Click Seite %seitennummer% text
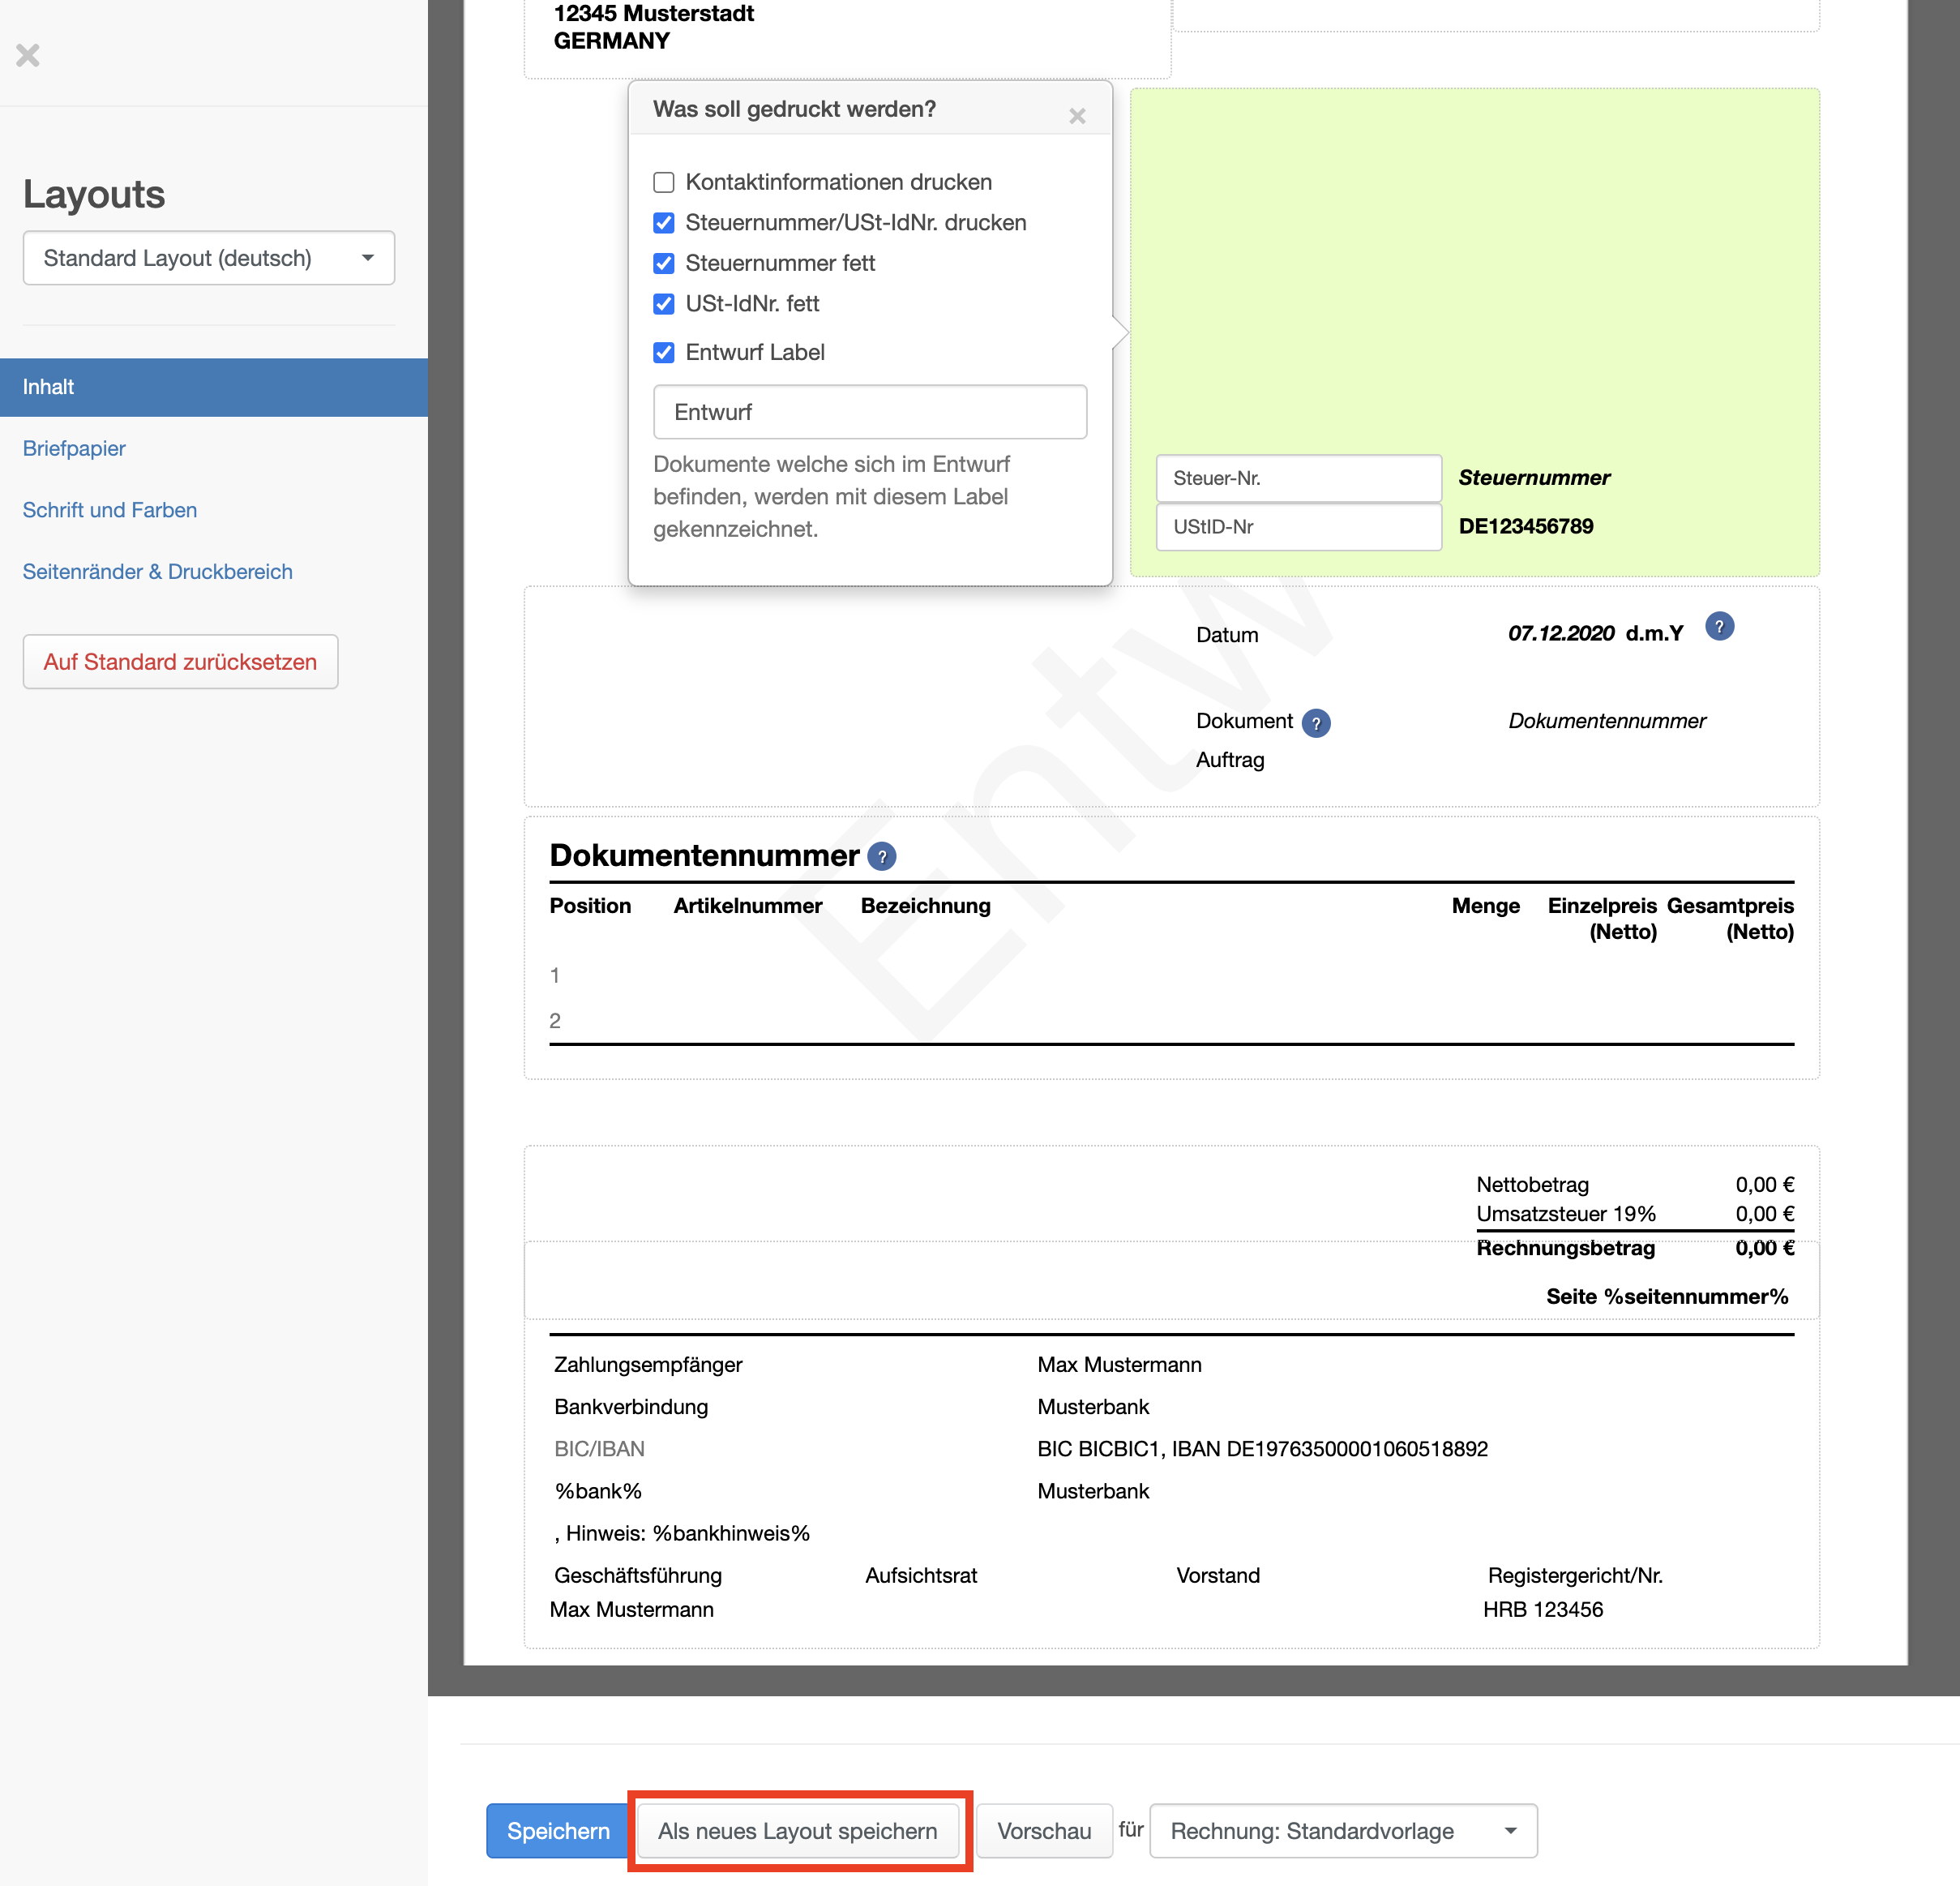1960x1886 pixels. 1667,1297
